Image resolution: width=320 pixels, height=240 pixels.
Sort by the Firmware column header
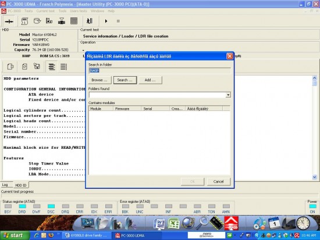tap(127, 109)
